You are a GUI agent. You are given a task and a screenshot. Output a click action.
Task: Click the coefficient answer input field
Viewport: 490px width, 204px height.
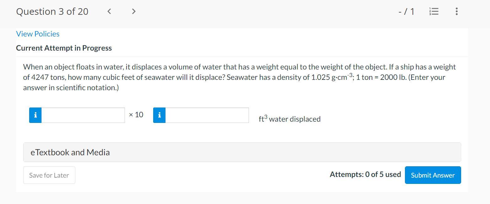tap(83, 115)
